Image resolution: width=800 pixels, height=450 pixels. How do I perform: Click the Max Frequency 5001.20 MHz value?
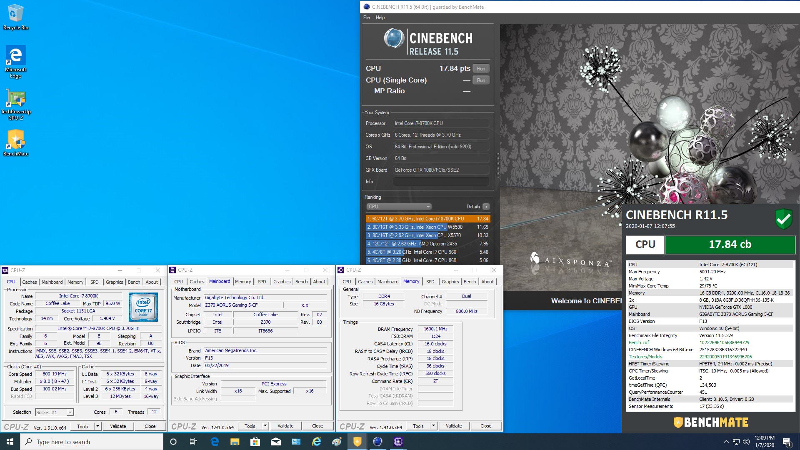[712, 272]
